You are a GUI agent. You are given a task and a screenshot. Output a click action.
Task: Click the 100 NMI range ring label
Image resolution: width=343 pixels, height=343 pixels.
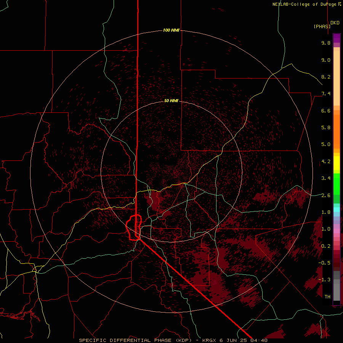(x=171, y=30)
